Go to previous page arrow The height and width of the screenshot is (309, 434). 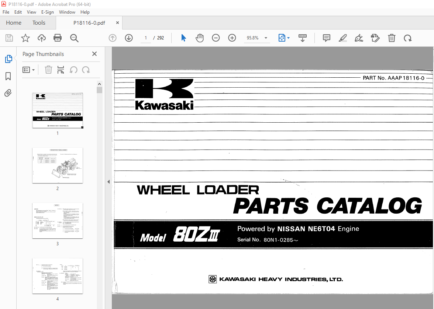pyautogui.click(x=112, y=38)
